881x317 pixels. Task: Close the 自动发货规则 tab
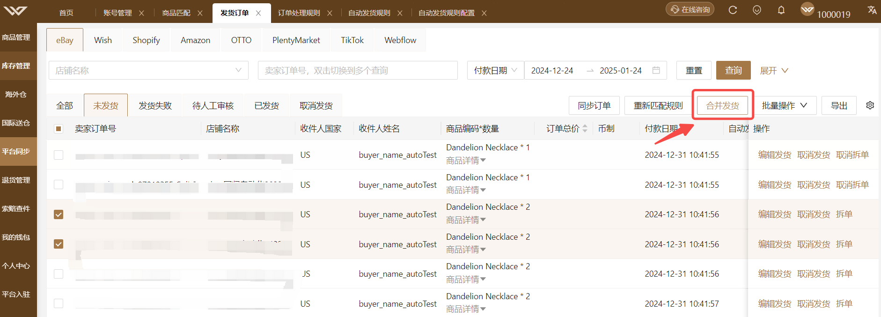coord(400,13)
